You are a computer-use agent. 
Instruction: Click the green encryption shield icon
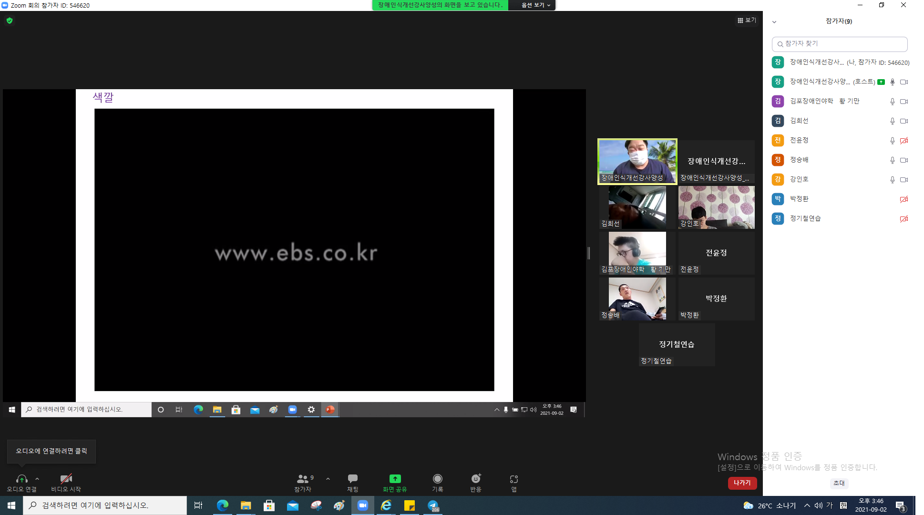point(10,21)
